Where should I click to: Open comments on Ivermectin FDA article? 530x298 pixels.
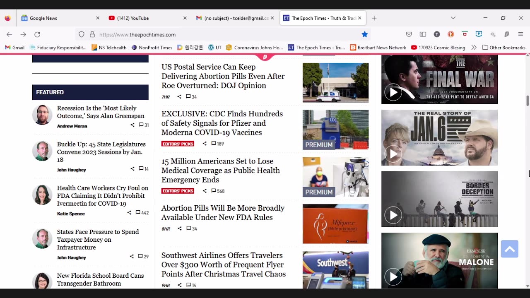(x=142, y=213)
